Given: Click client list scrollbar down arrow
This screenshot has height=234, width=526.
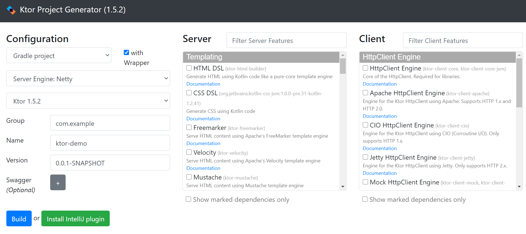Looking at the screenshot, I should pos(519,187).
